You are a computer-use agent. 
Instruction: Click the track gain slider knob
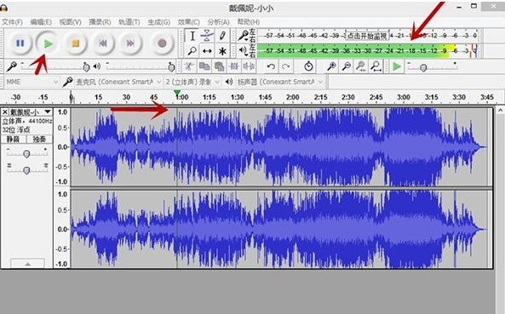coord(26,154)
